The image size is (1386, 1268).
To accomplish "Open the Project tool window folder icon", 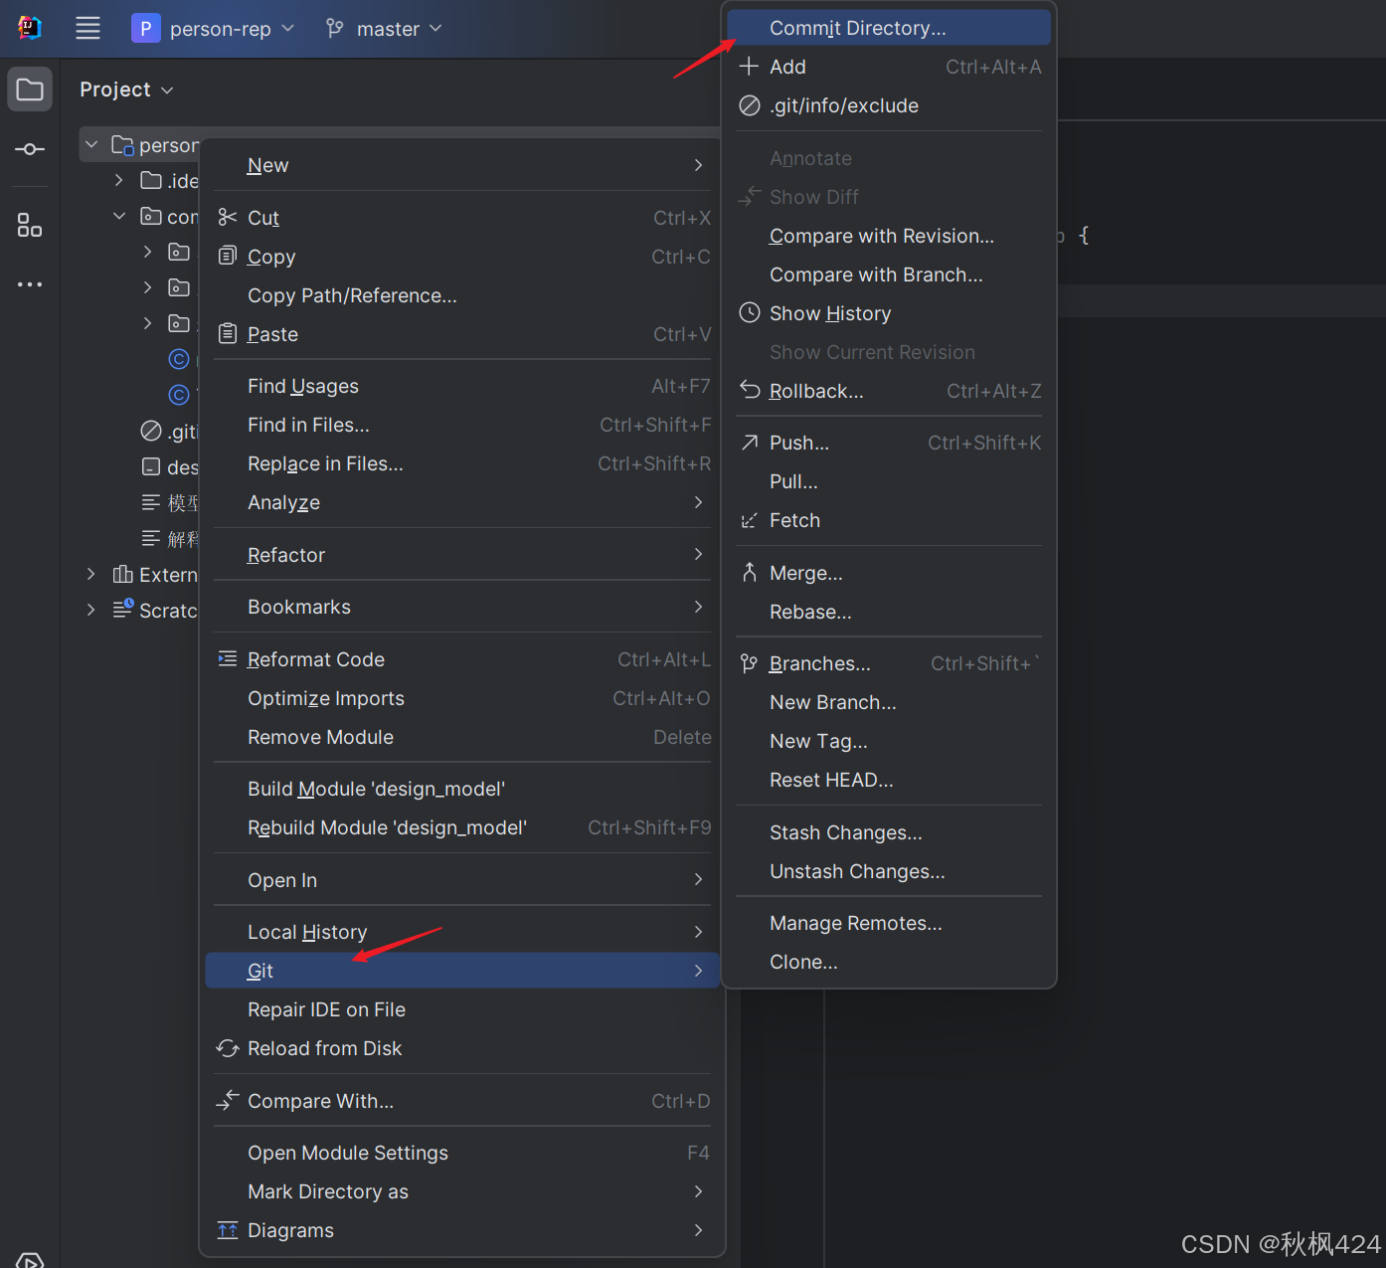I will [29, 89].
